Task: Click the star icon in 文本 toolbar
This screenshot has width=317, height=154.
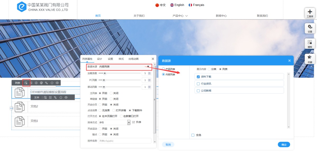Action: coord(61,97)
